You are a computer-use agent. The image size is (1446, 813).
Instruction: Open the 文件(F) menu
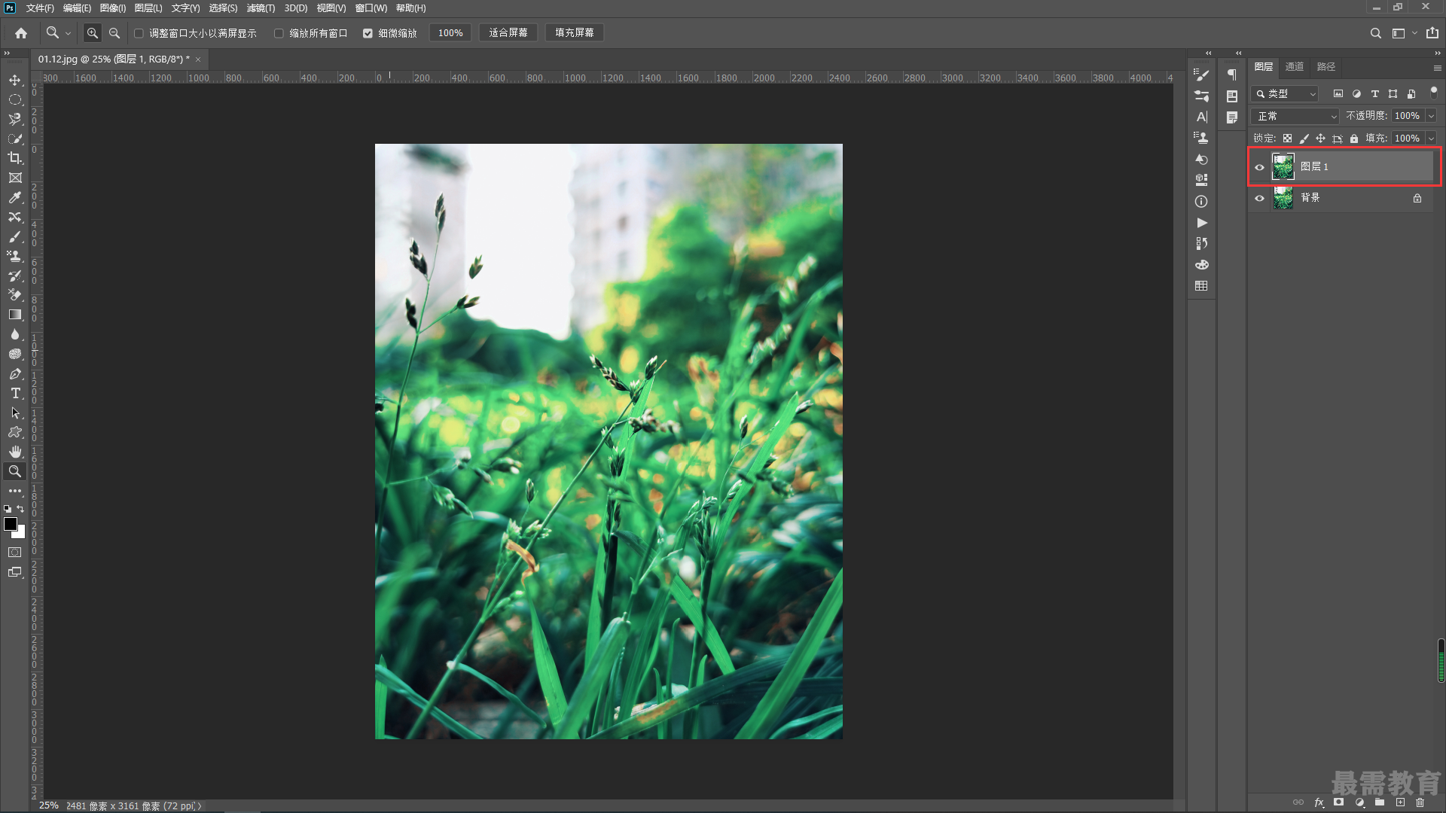40,8
